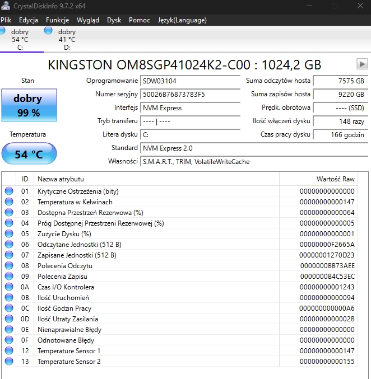Click the blue status orb for disk C:

3,30
